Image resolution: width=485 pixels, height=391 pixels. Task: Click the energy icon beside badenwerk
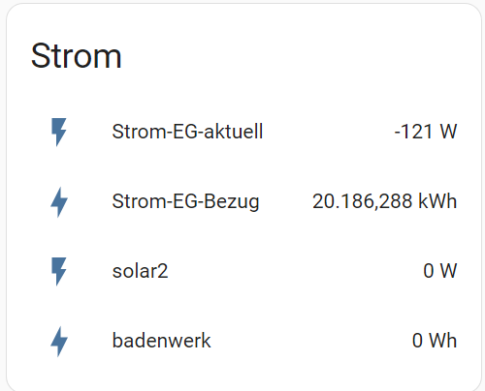(59, 342)
